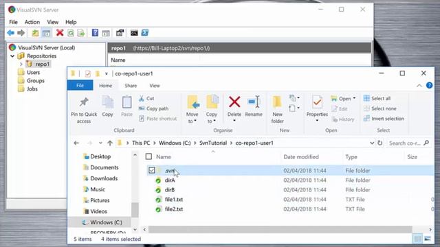Select file1.txt in file list

174,200
